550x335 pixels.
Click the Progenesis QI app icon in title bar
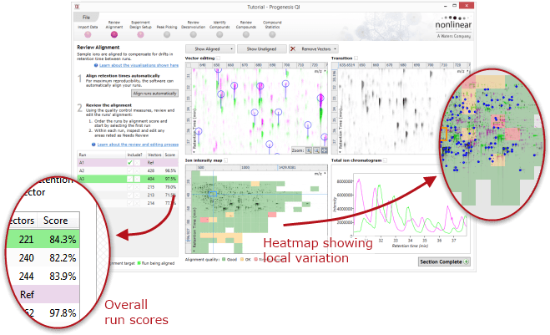(x=77, y=7)
